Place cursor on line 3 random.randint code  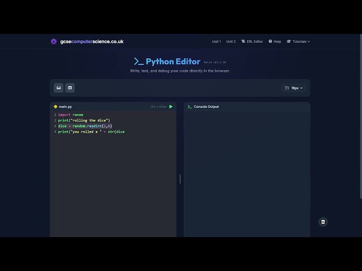(85, 126)
